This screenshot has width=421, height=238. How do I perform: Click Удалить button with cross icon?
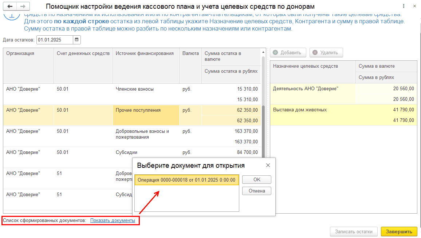pos(326,53)
